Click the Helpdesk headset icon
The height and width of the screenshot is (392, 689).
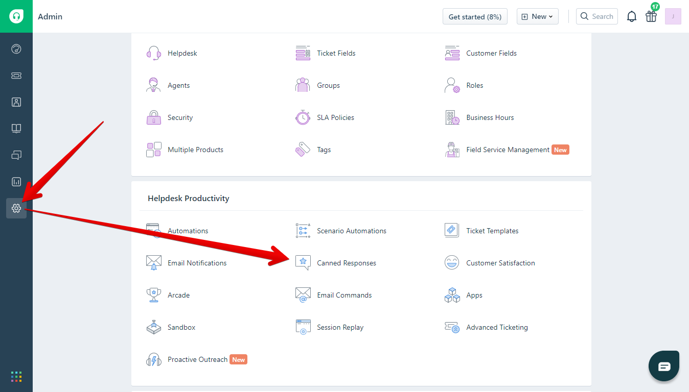tap(154, 53)
